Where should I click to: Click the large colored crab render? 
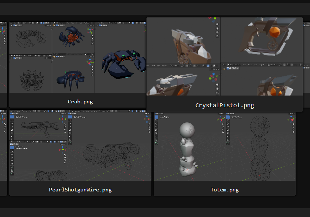pyautogui.click(x=123, y=64)
